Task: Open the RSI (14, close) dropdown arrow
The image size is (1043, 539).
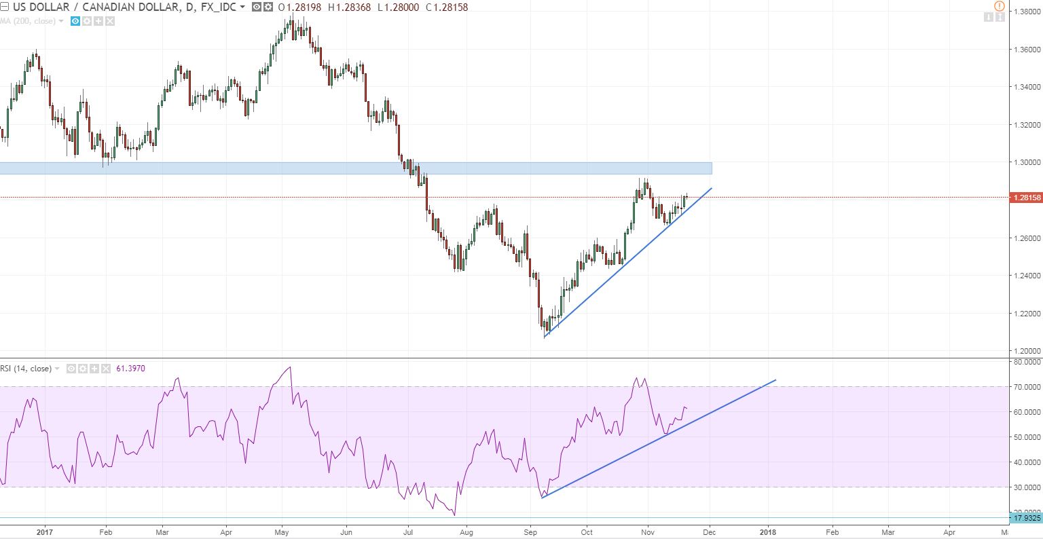Action: click(57, 369)
